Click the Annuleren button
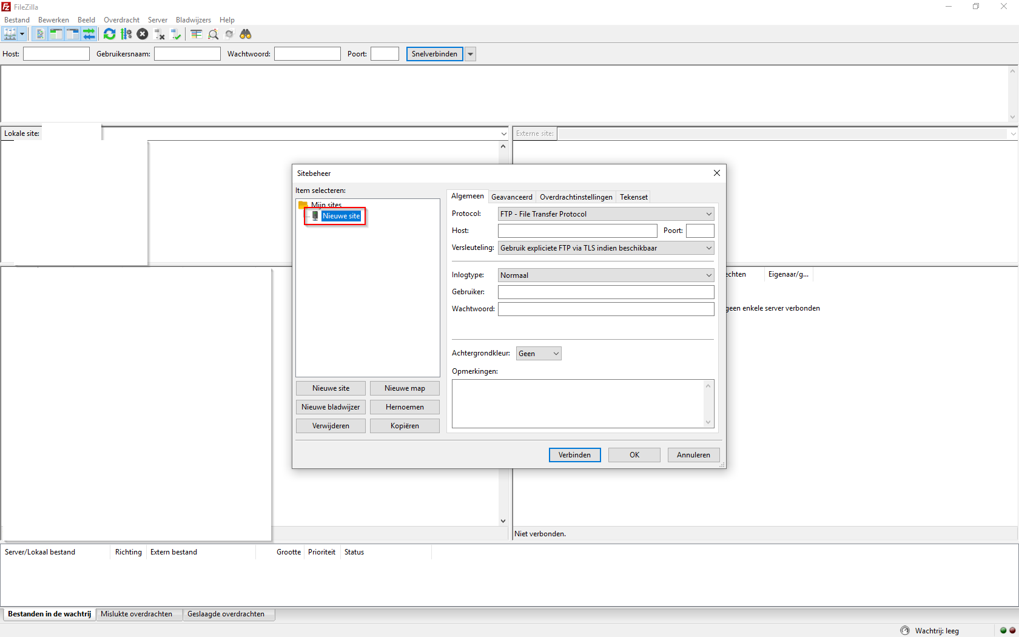 693,455
